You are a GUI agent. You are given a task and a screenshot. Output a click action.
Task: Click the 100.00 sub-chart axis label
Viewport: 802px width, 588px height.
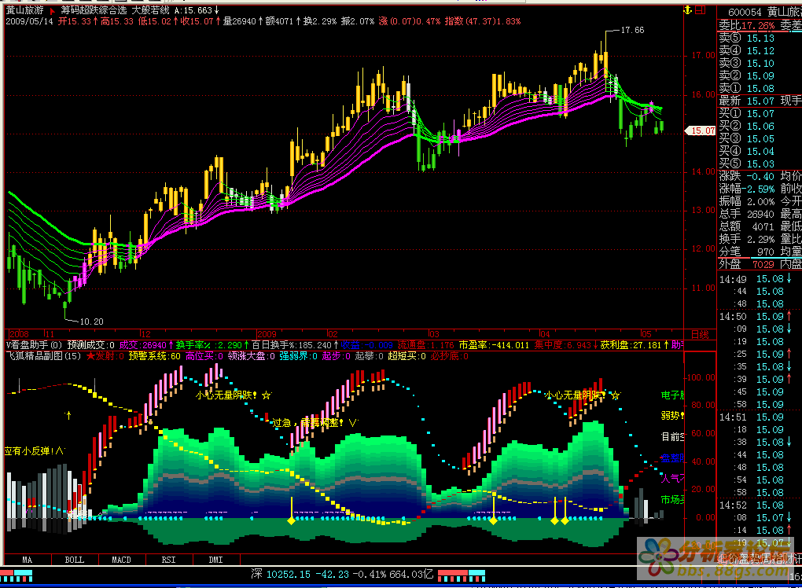pos(701,377)
